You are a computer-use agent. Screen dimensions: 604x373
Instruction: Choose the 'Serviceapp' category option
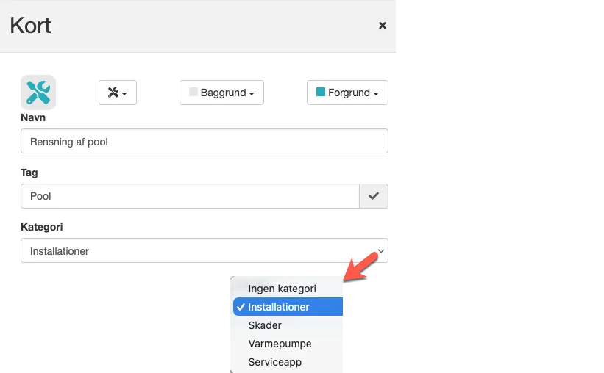click(274, 362)
